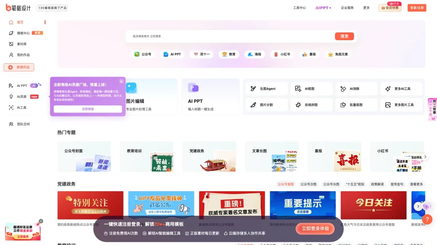
Task: Open the AI消除 tool
Action: [356, 89]
